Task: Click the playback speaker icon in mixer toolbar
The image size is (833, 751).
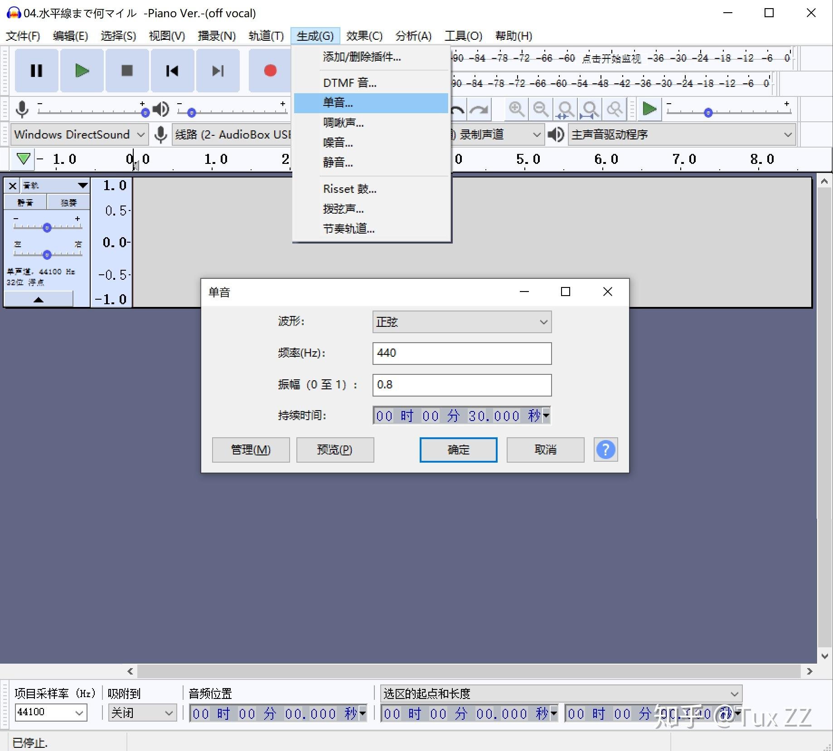Action: pos(160,109)
